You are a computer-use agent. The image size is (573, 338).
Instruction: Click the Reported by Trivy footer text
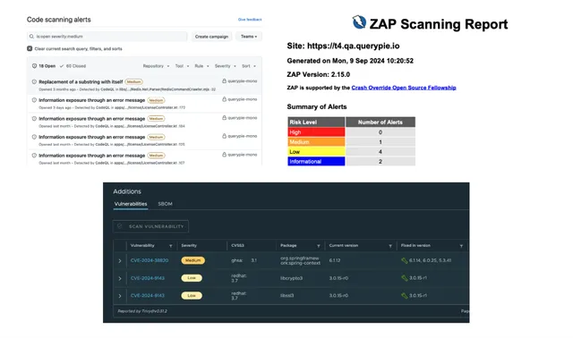click(142, 311)
